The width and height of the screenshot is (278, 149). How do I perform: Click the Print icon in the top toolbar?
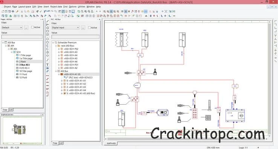(x=13, y=12)
